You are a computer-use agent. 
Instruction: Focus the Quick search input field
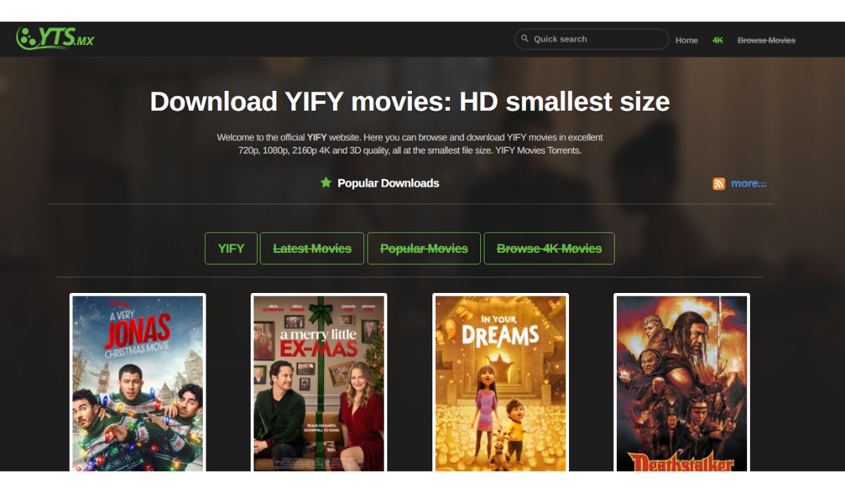[595, 39]
